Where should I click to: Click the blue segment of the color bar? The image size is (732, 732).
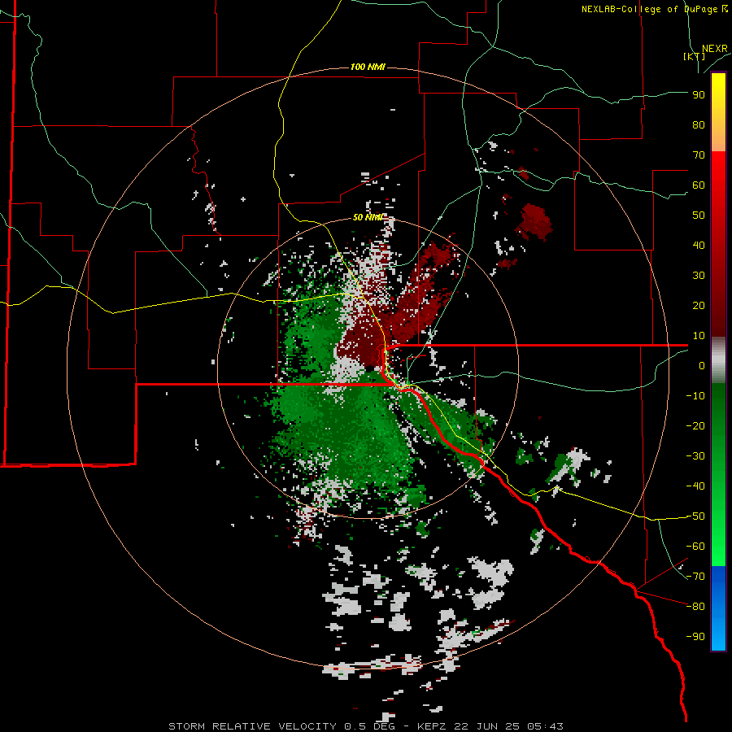(718, 608)
